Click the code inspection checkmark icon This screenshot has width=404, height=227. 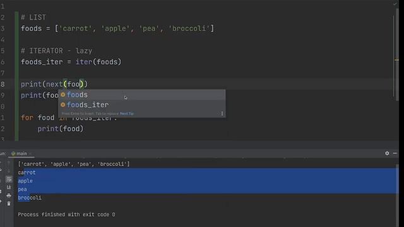[395, 4]
